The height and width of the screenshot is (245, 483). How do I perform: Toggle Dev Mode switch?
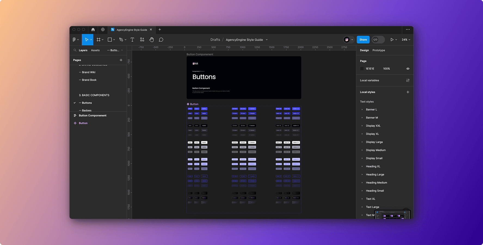tap(378, 40)
